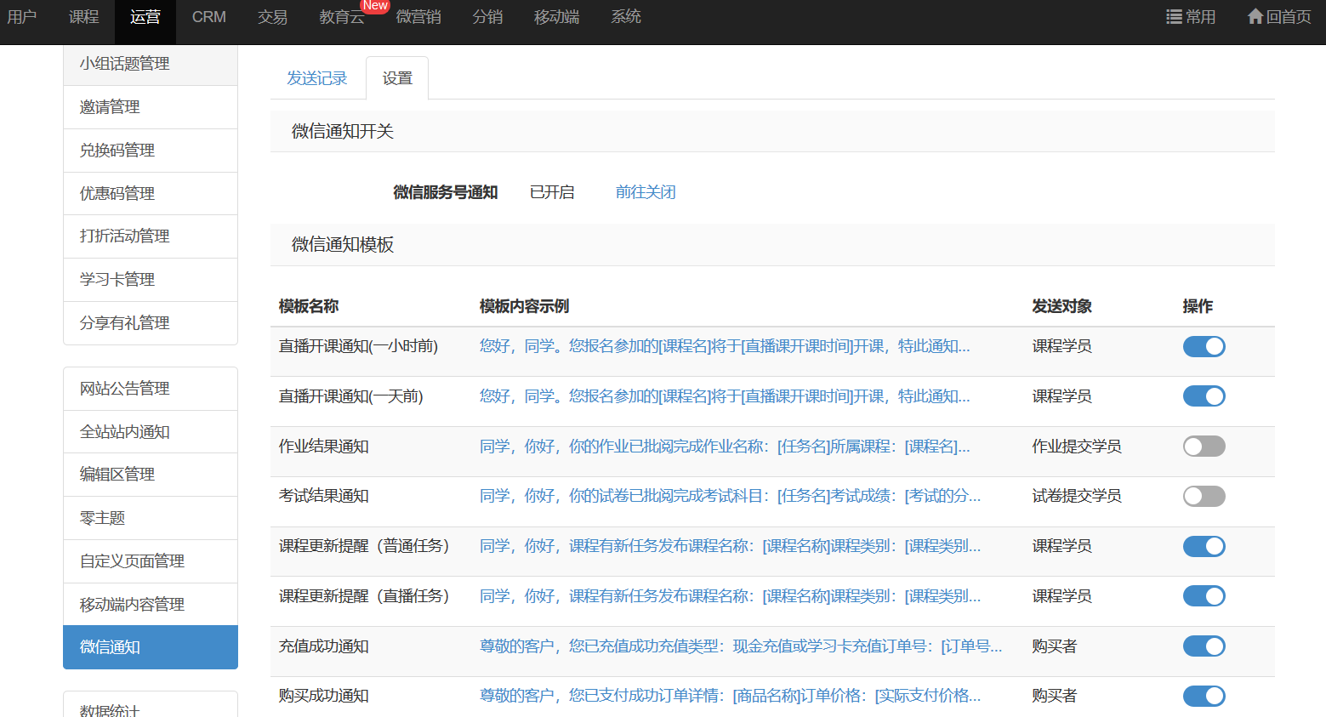Click 微信通知 highlighted sidebar item
The image size is (1326, 717).
pos(111,647)
